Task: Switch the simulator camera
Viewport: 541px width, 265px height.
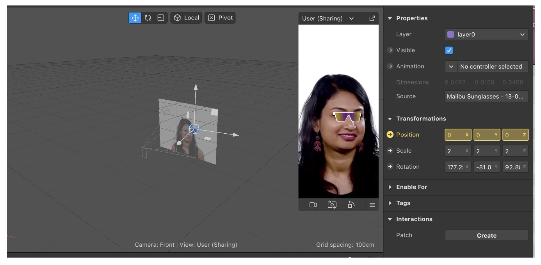Action: (x=332, y=205)
